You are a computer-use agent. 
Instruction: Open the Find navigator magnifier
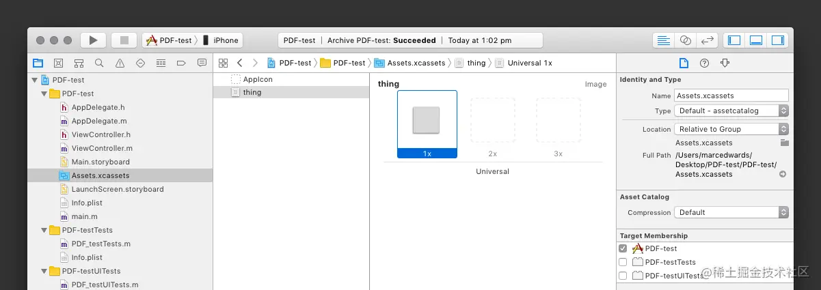(x=100, y=63)
